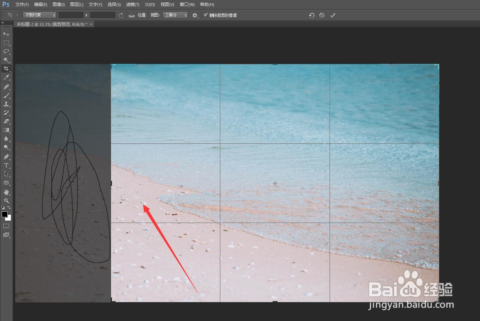Open the Select menu

tap(114, 5)
